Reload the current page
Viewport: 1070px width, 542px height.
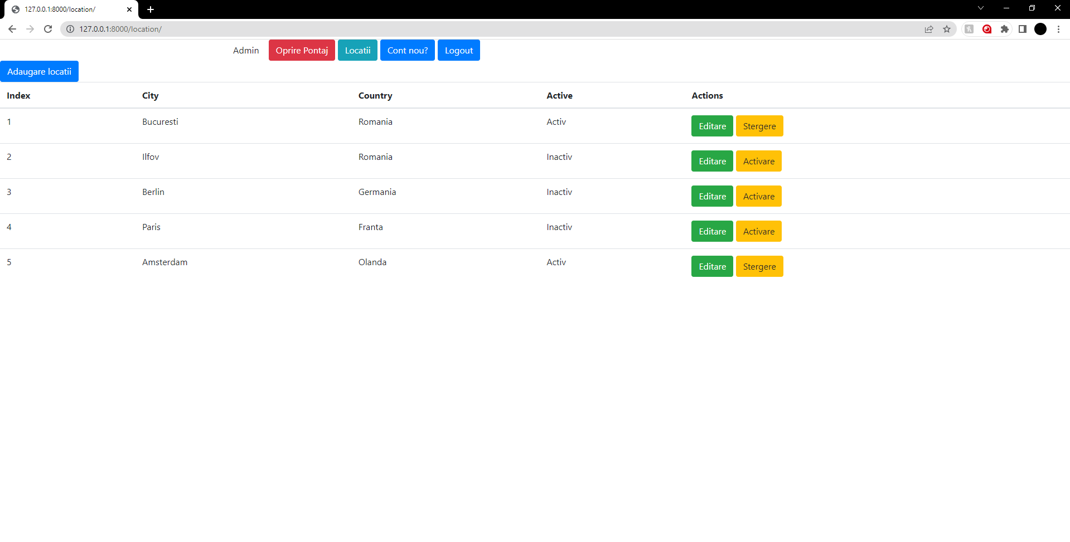(x=48, y=29)
